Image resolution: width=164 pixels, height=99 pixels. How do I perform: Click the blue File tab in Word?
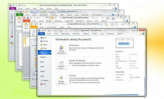tap(42, 34)
